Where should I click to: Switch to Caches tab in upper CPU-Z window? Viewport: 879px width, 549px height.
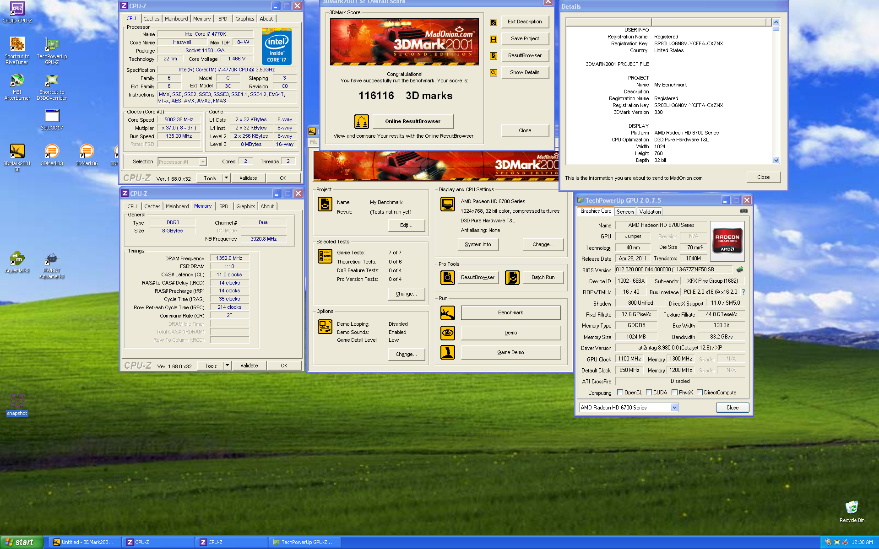tap(152, 19)
